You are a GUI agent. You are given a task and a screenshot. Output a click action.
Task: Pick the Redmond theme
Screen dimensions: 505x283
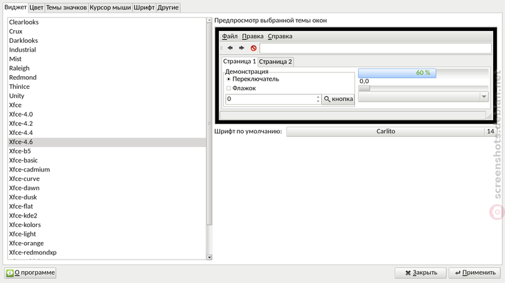[x=107, y=78]
